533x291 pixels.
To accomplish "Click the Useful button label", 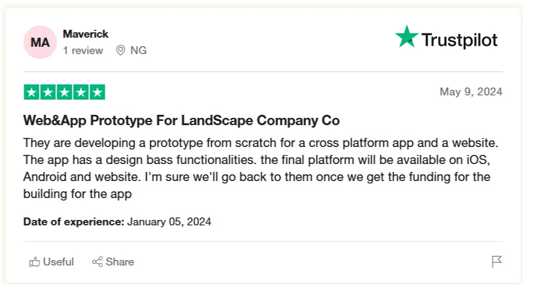I will click(x=58, y=262).
